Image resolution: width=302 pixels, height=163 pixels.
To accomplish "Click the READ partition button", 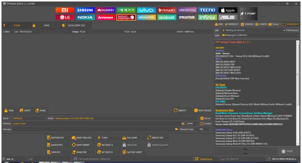I will tap(9, 110).
